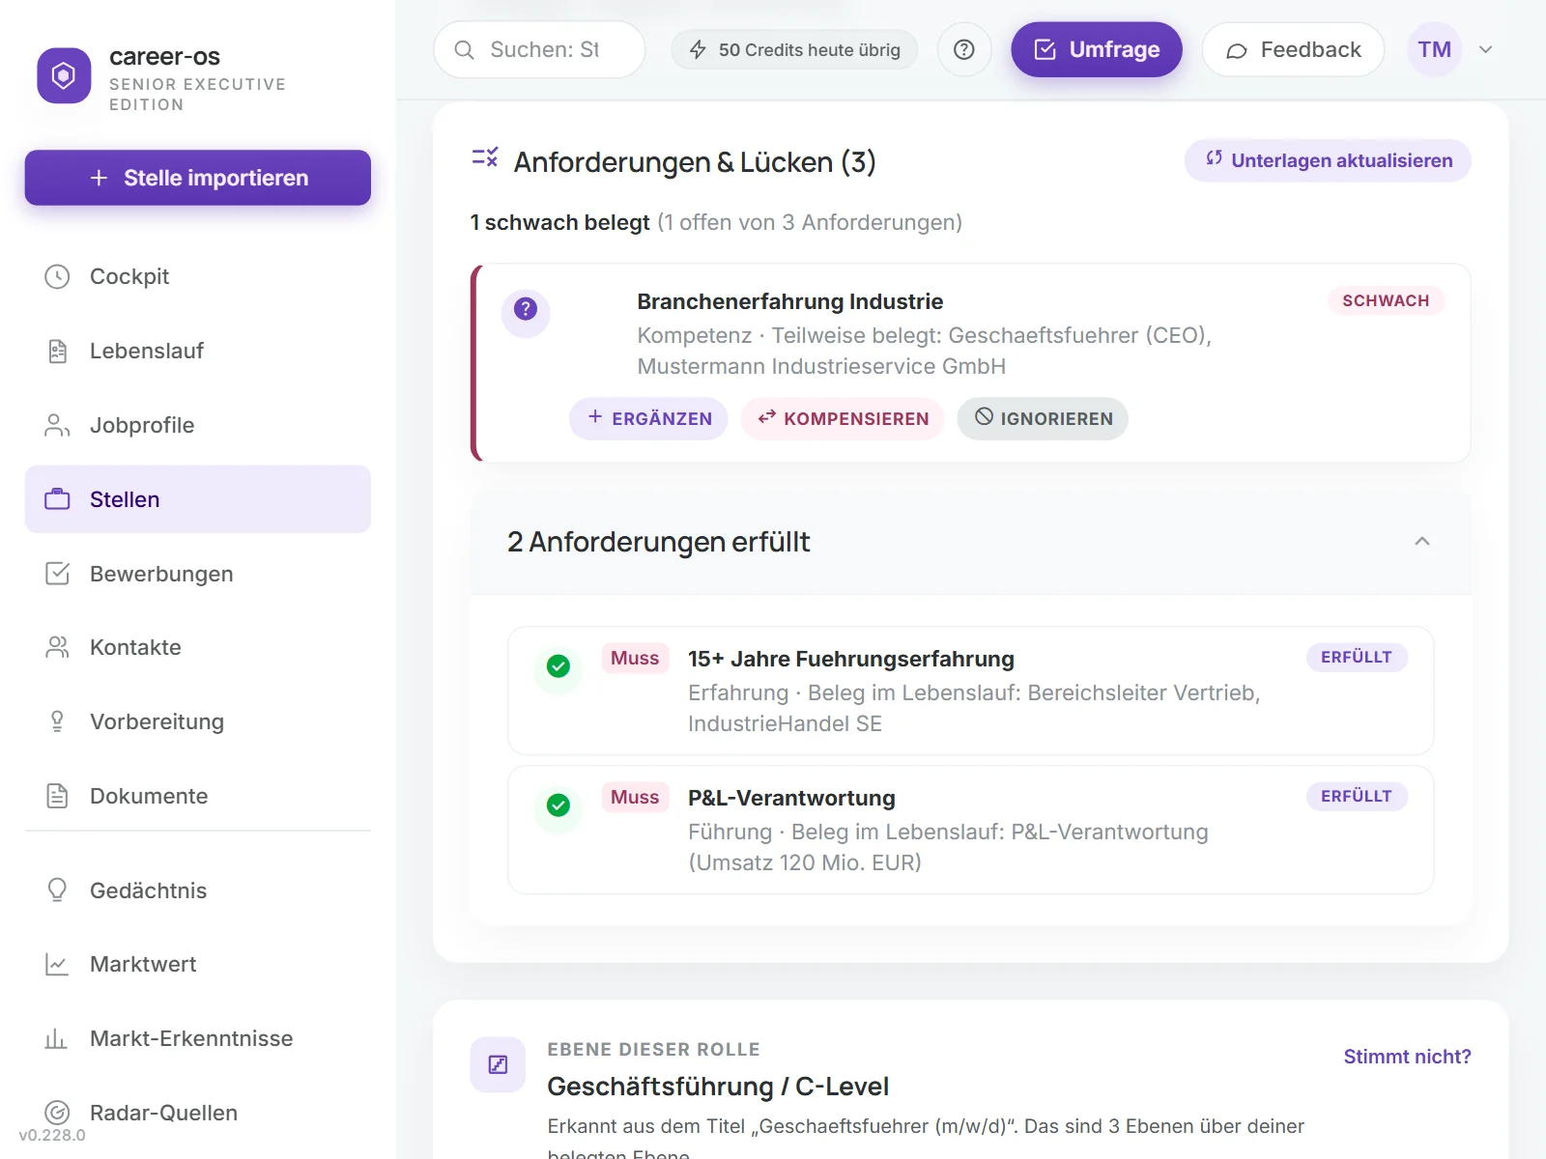Click the search magnifier icon
The image size is (1546, 1159).
(x=464, y=49)
